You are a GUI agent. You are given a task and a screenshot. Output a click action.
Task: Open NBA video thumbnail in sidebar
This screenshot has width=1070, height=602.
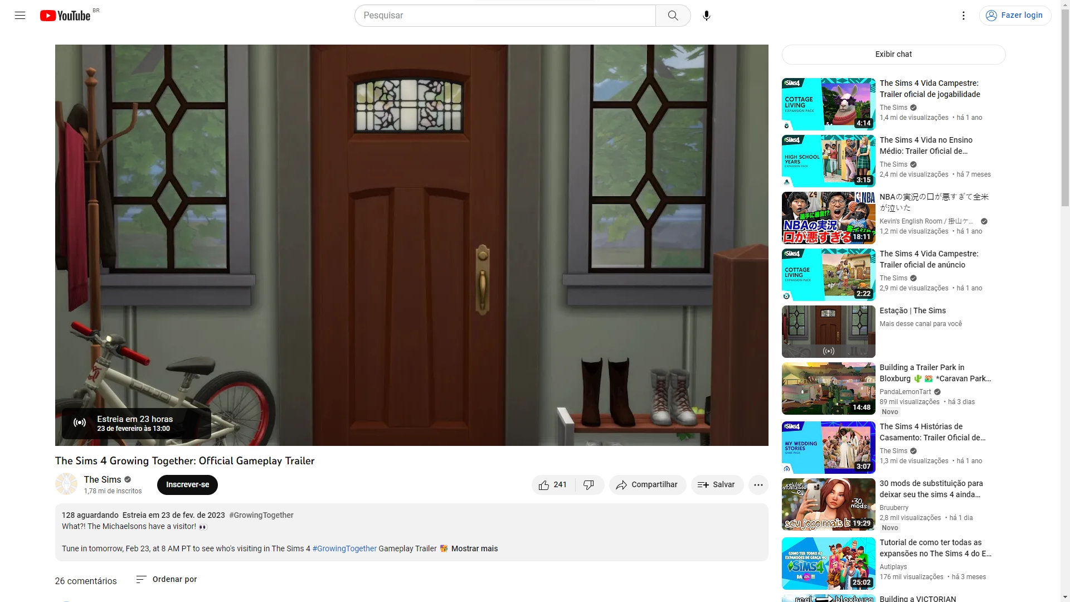click(828, 218)
